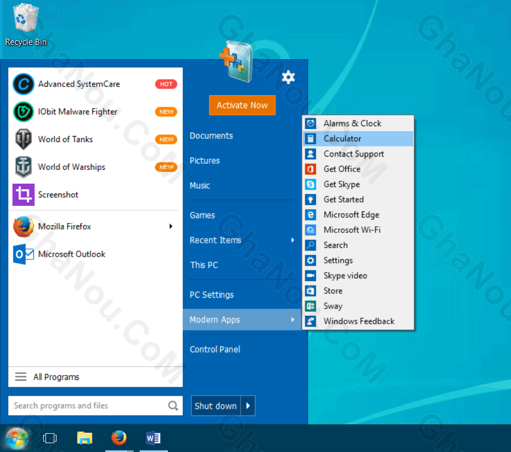Click the Contact Support icon

click(310, 154)
